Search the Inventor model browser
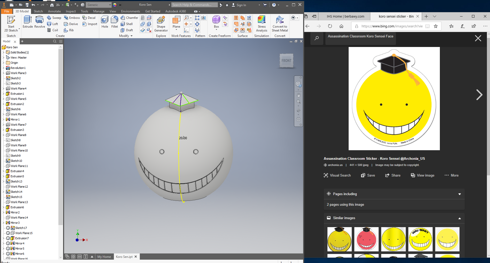The image size is (490, 263). [55, 41]
